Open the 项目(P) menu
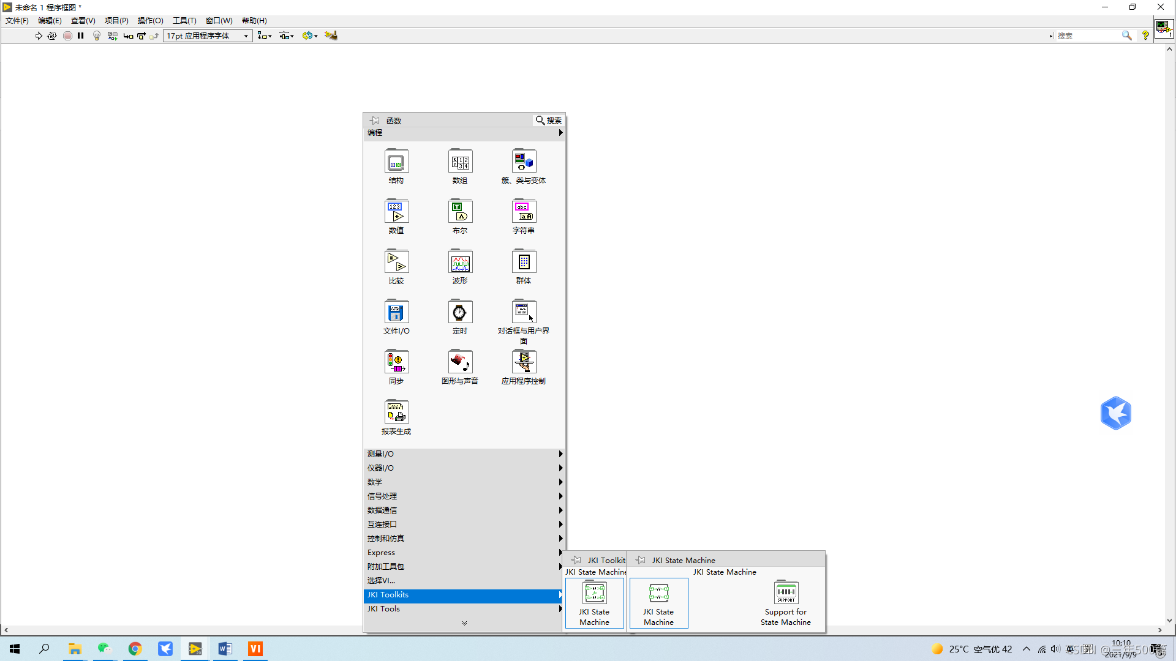Viewport: 1176px width, 661px height. click(116, 21)
